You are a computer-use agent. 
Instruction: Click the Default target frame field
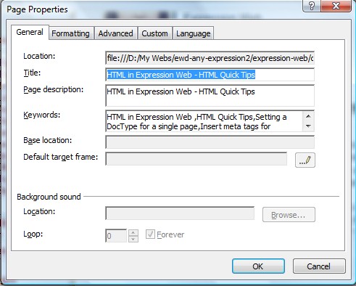click(196, 159)
